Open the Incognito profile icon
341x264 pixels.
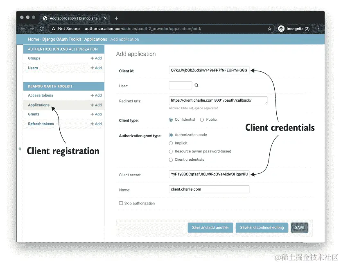pyautogui.click(x=281, y=29)
